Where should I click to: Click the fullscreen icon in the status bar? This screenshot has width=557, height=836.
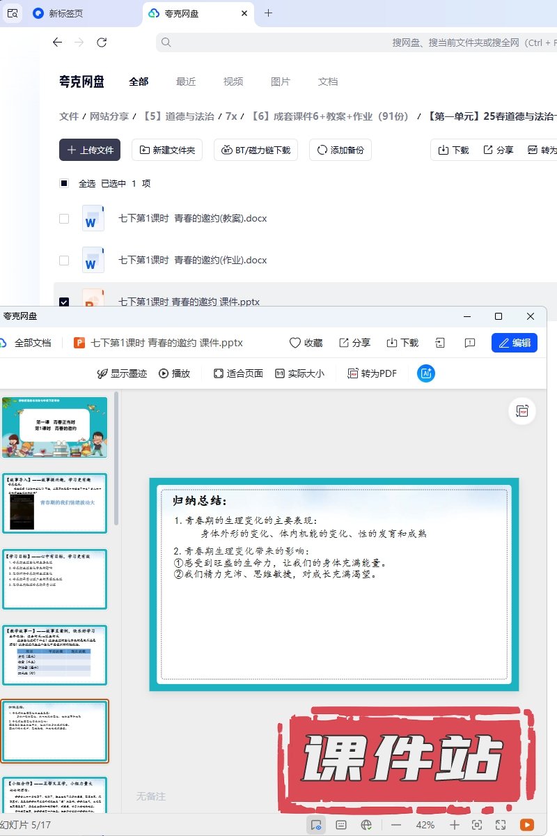(x=501, y=825)
